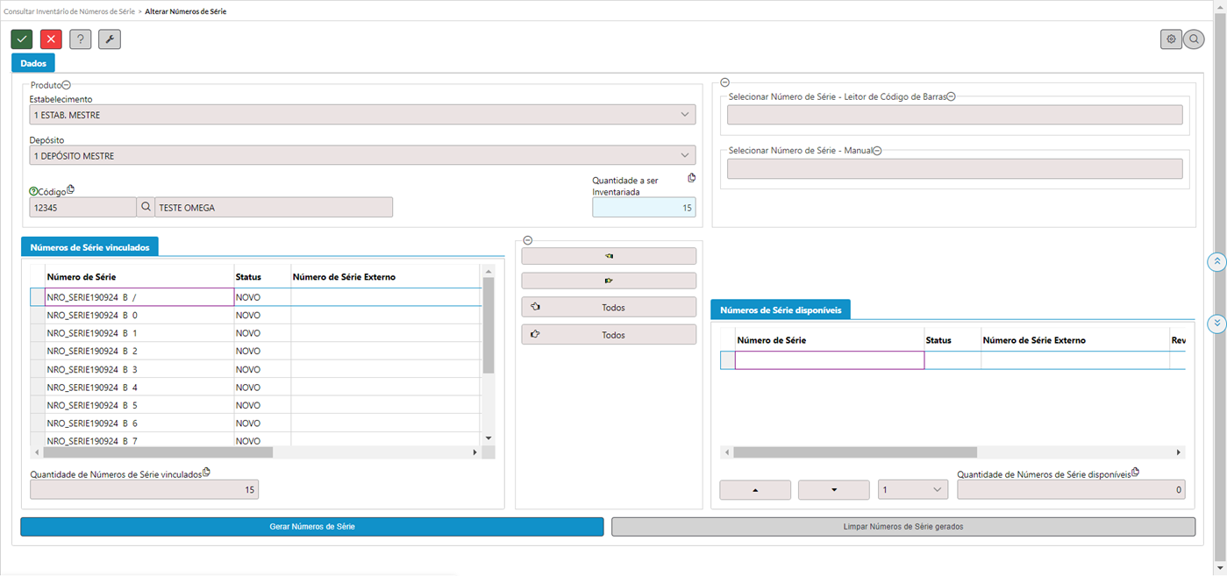Click the magnifier search icon at top right
The height and width of the screenshot is (576, 1227).
[x=1194, y=39]
